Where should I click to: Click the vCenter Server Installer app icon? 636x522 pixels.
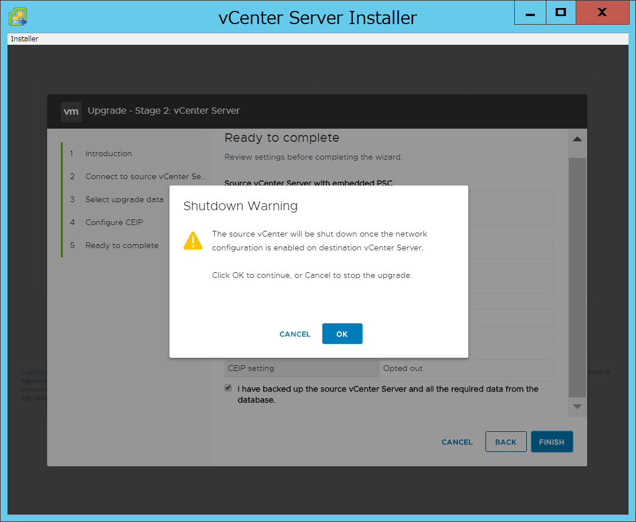pyautogui.click(x=18, y=17)
